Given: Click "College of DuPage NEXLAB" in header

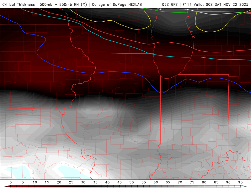Looking at the screenshot, I should pos(117,4).
